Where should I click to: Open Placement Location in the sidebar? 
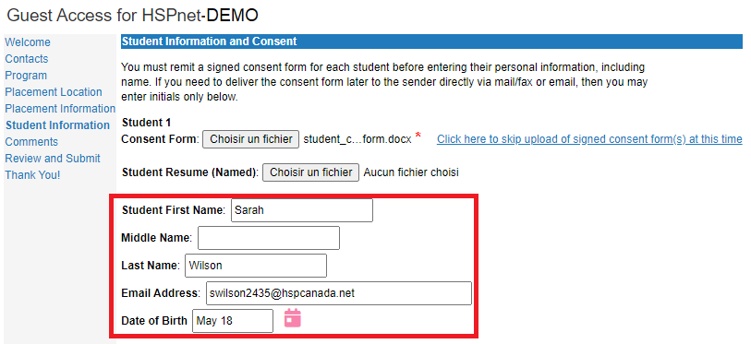(54, 92)
